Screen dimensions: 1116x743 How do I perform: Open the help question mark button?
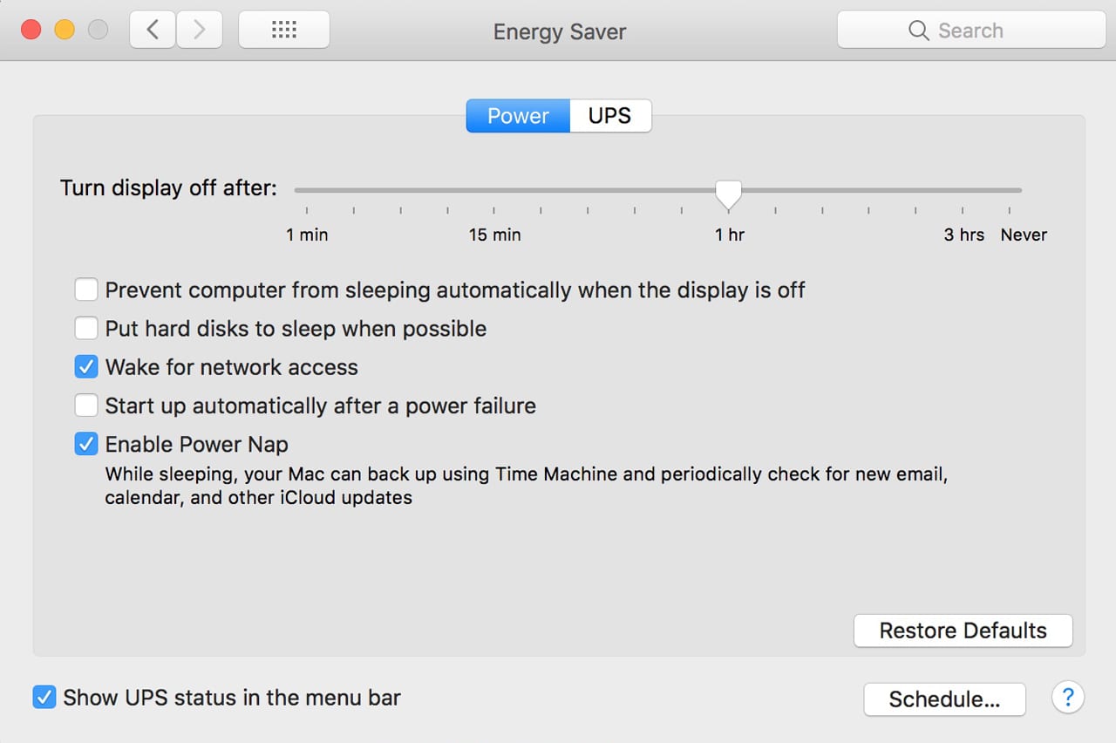click(1068, 698)
